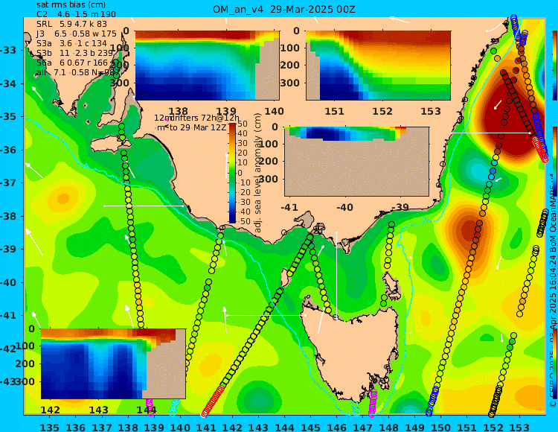
Task: Click longitude label 147 on the bottom axis
Action: pos(362,427)
